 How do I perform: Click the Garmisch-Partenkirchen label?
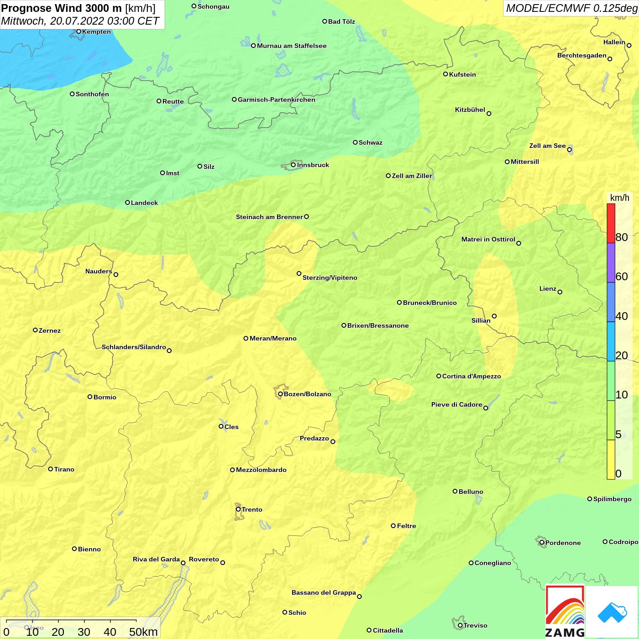click(277, 100)
